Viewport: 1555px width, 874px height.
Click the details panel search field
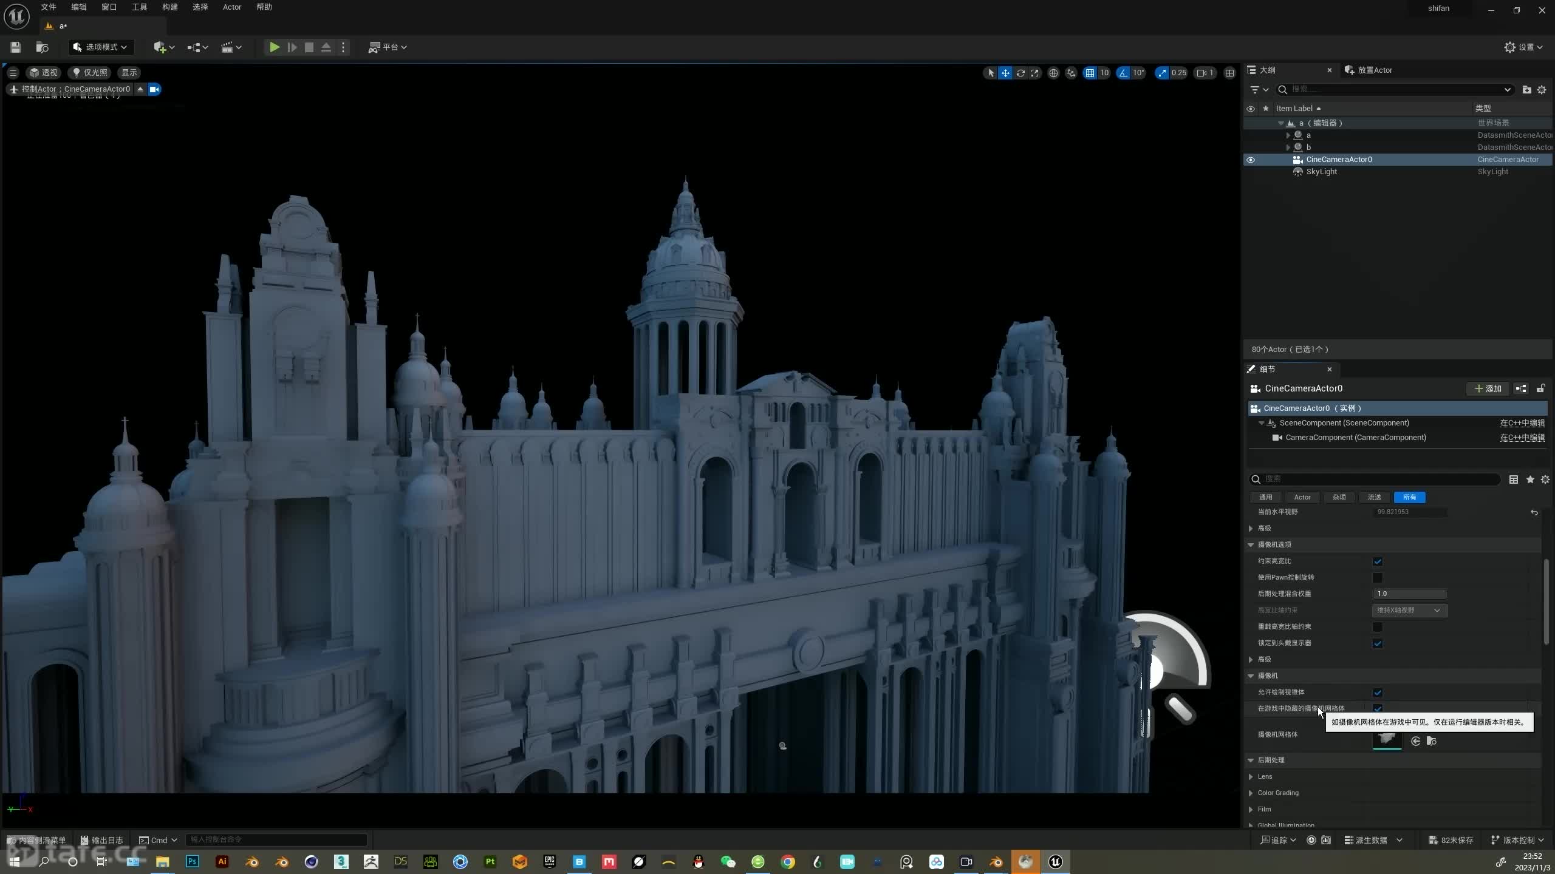pos(1375,479)
